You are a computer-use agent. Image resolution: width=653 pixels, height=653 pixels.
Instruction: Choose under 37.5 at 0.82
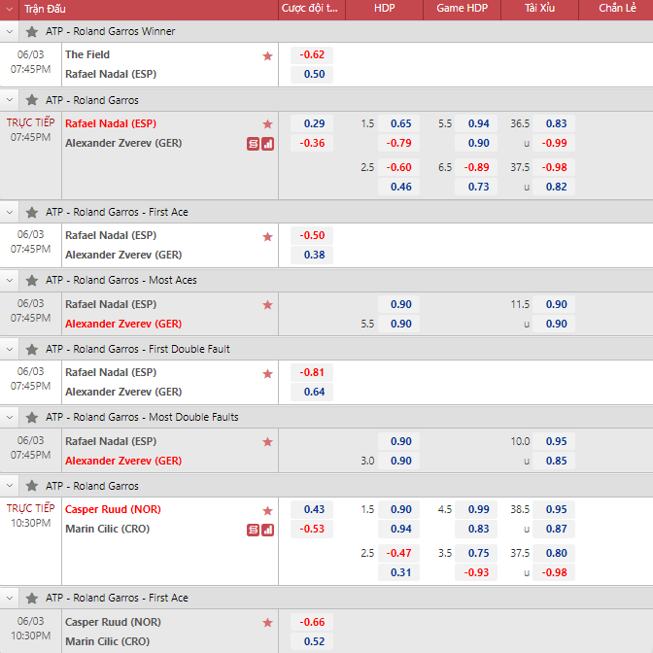(554, 187)
